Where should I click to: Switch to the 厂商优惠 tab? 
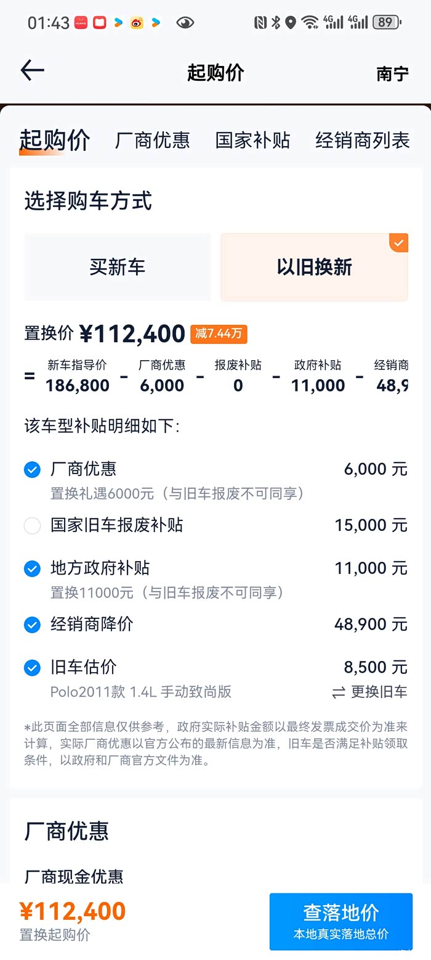(x=153, y=141)
